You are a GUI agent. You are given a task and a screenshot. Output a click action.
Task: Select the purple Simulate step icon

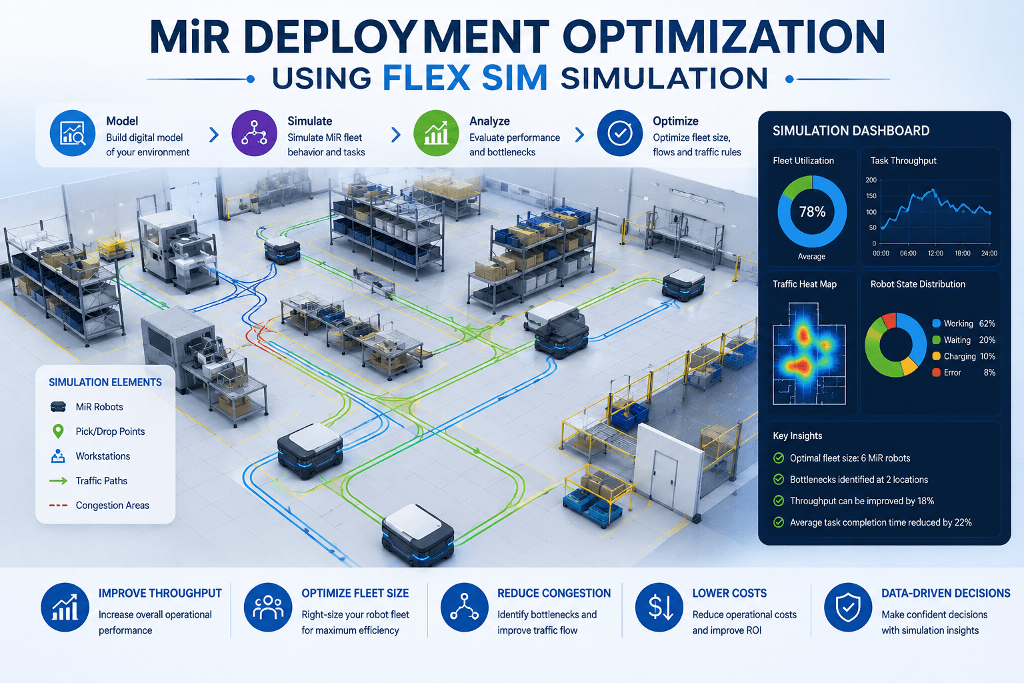[254, 133]
